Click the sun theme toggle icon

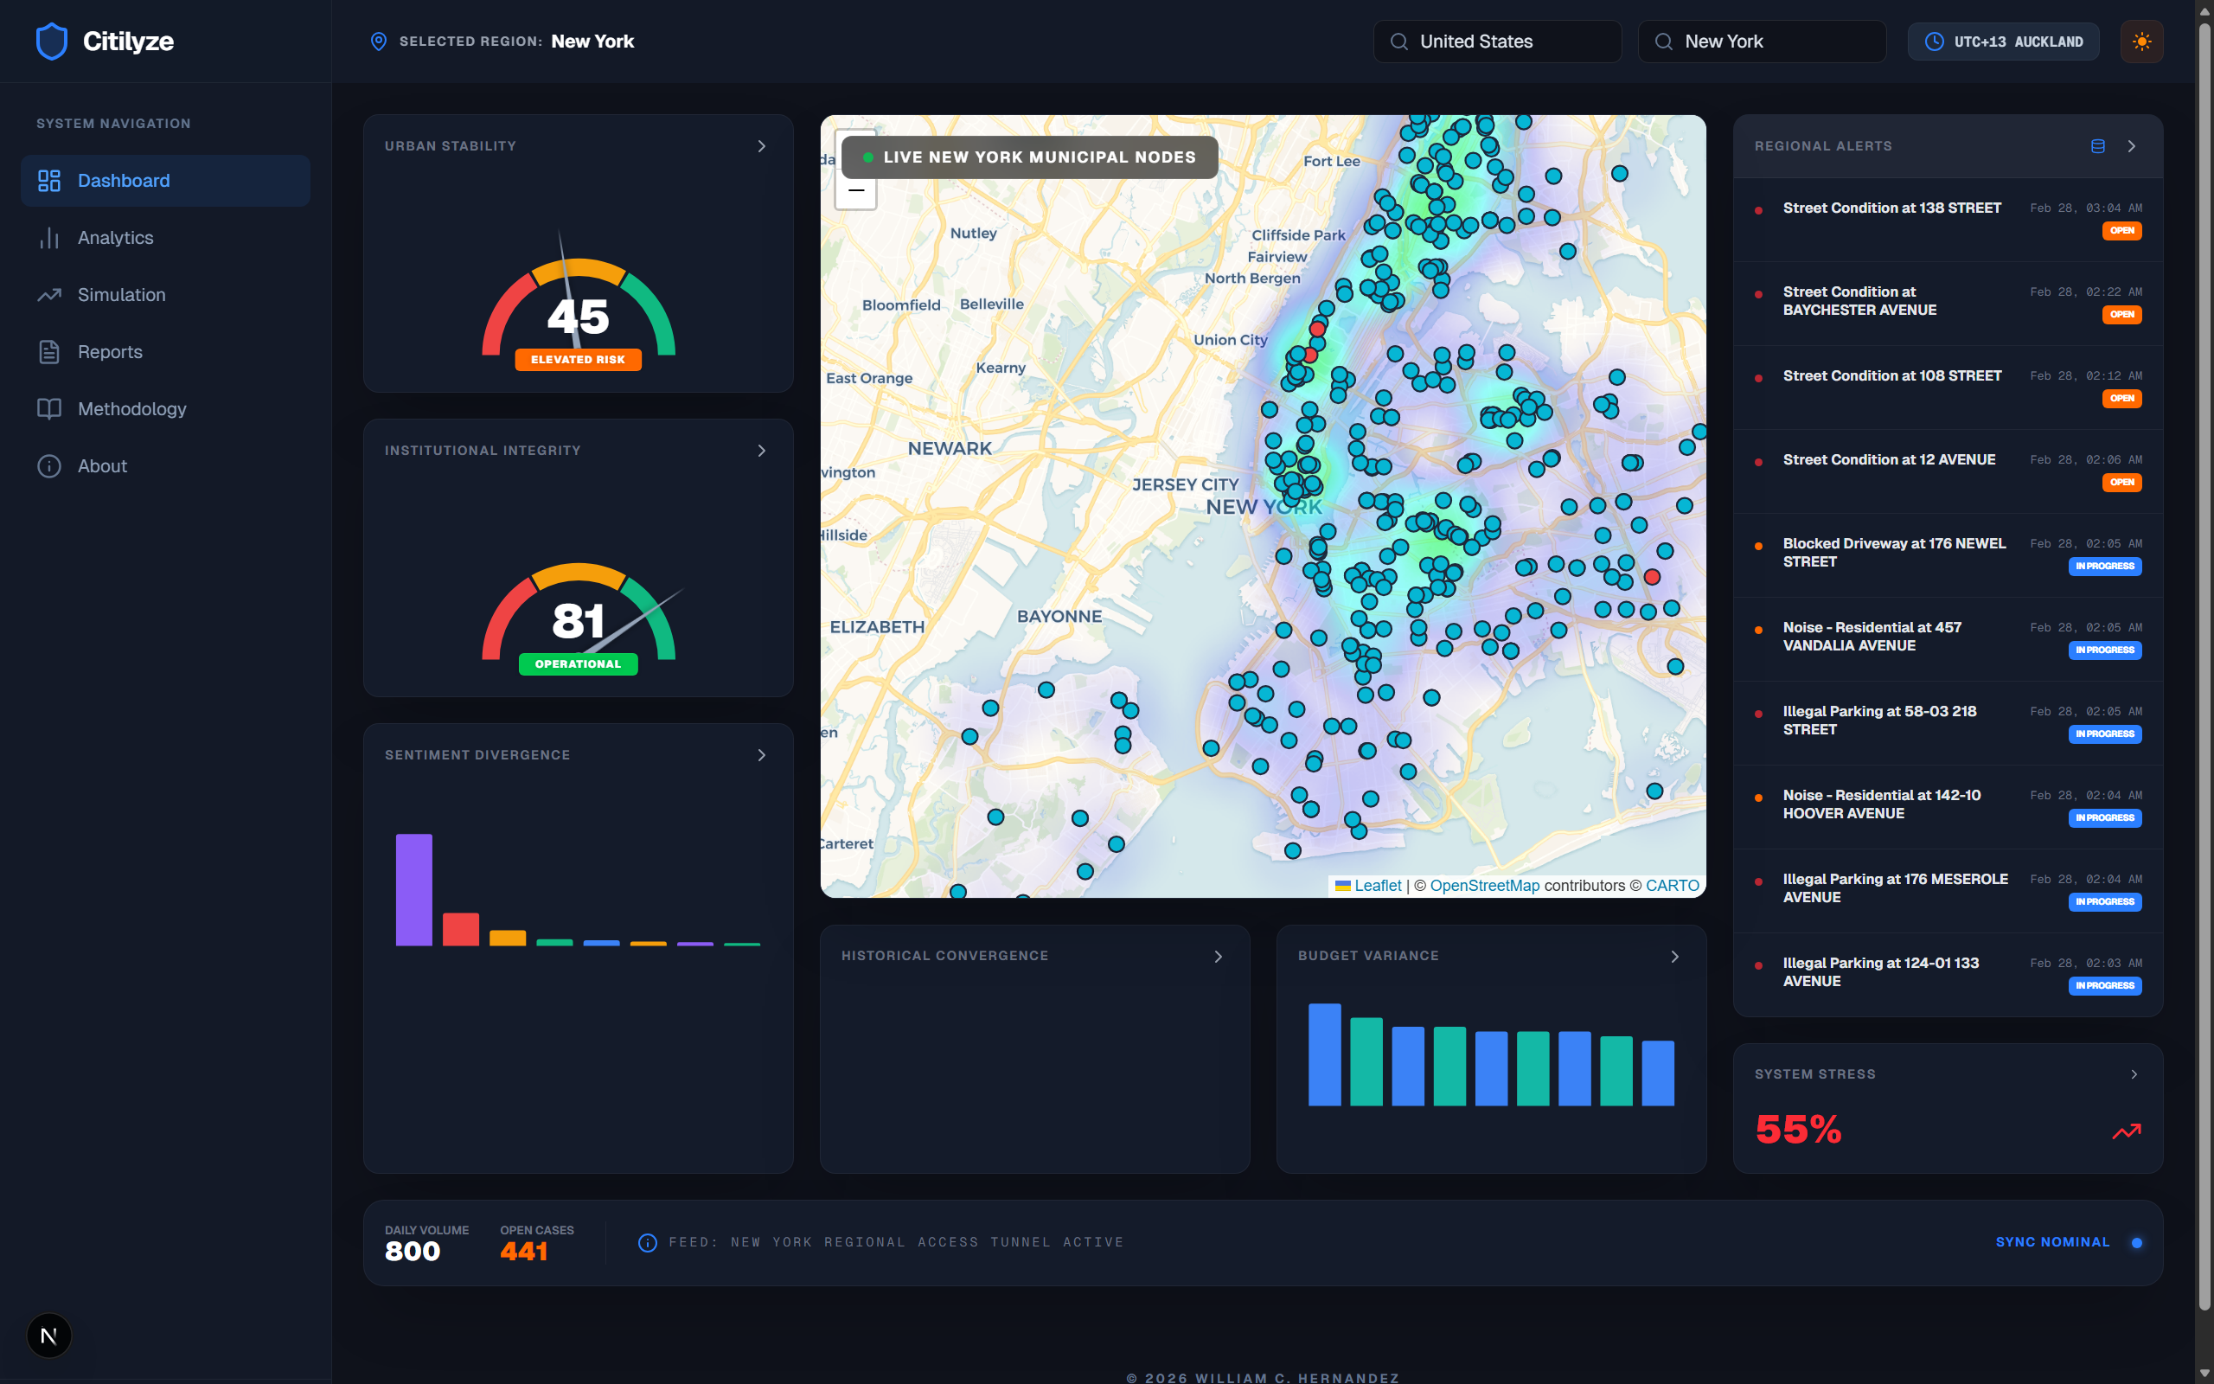pos(2140,42)
